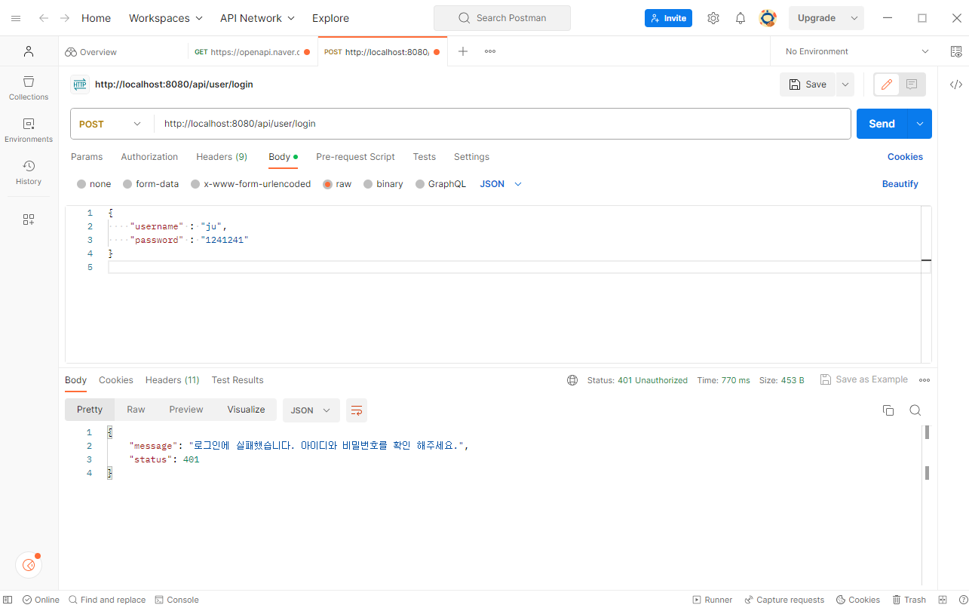Open the Headers (9) request tab
The height and width of the screenshot is (608, 969).
tap(222, 157)
